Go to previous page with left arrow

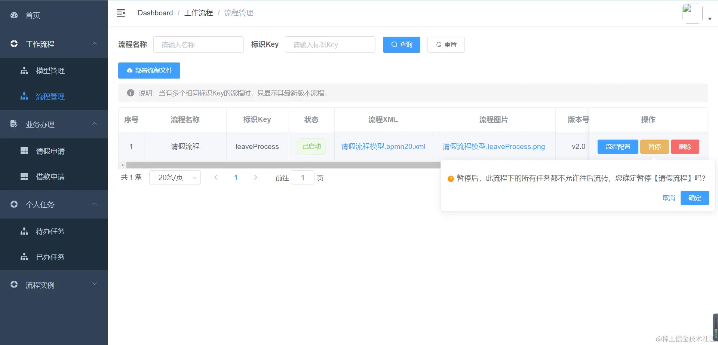click(x=216, y=177)
